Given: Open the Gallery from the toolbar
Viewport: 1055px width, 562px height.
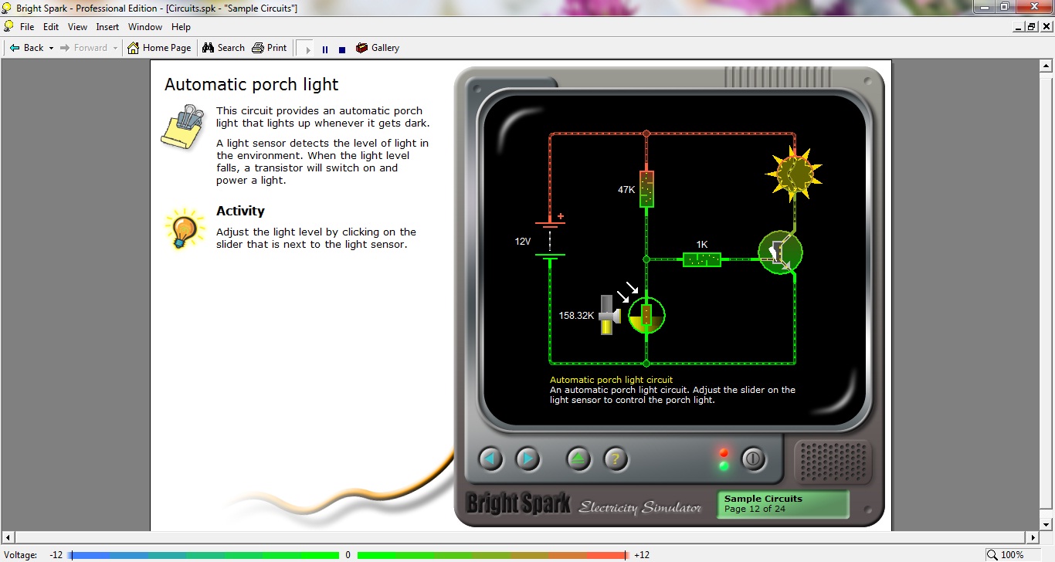Looking at the screenshot, I should click(377, 48).
